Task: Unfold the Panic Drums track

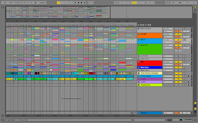Action: pos(139,29)
